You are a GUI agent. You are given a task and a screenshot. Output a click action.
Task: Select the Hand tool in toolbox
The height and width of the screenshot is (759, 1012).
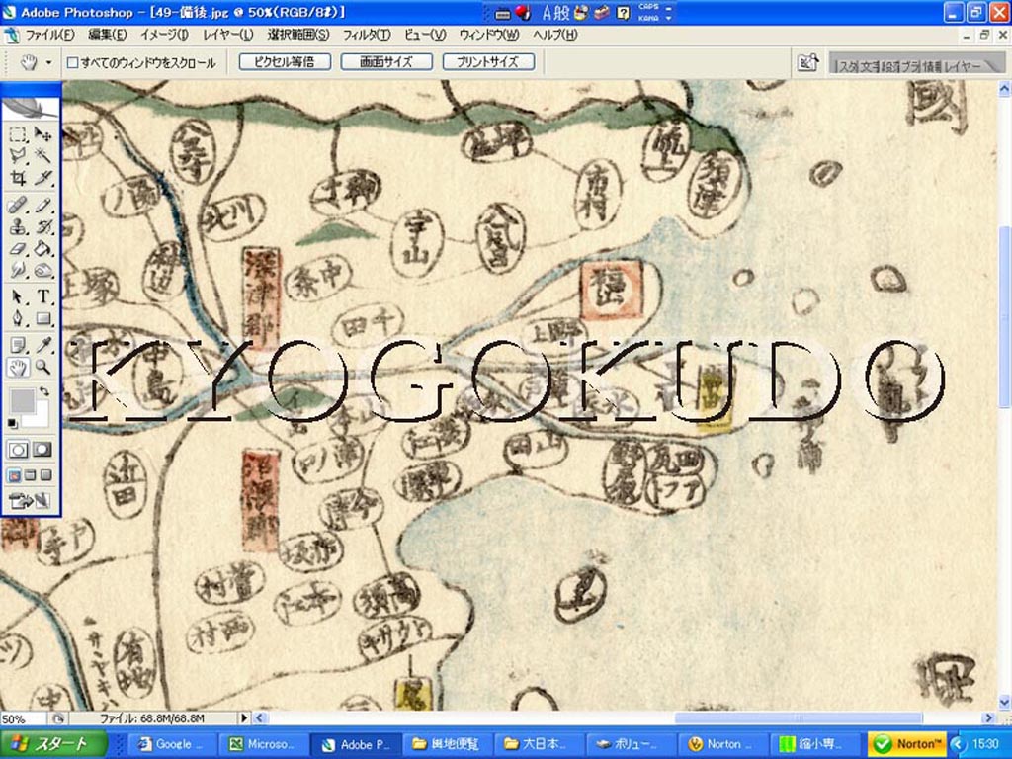pyautogui.click(x=18, y=368)
